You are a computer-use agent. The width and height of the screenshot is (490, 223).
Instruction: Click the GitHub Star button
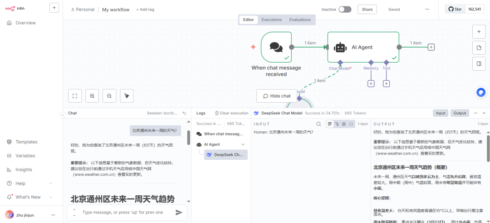coord(456,9)
